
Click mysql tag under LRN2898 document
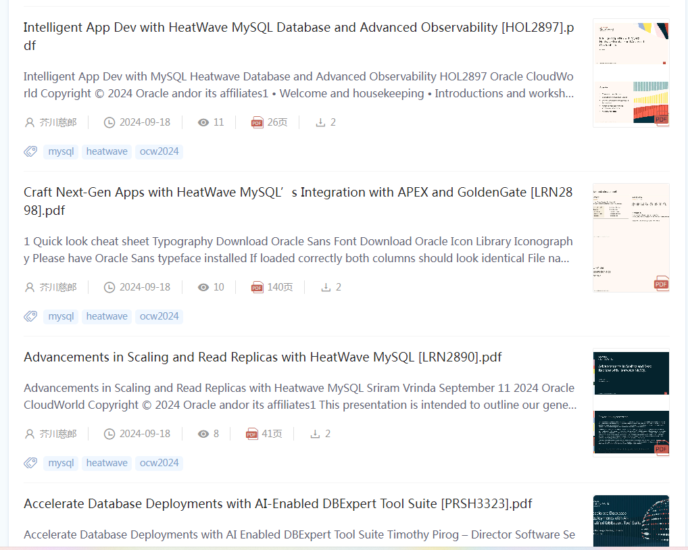click(61, 317)
